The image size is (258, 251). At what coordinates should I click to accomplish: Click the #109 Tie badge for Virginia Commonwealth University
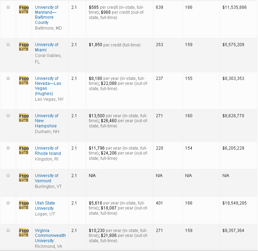pyautogui.click(x=24, y=233)
